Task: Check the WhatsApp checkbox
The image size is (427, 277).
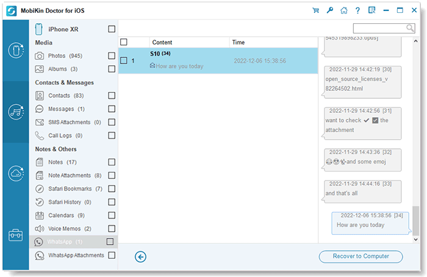Action: (x=110, y=242)
